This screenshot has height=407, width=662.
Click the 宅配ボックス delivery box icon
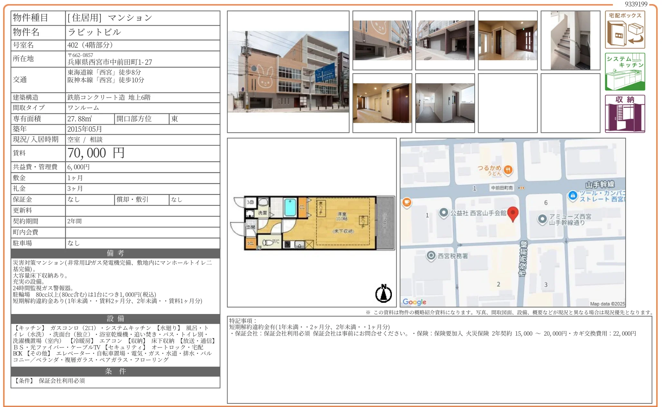625,30
